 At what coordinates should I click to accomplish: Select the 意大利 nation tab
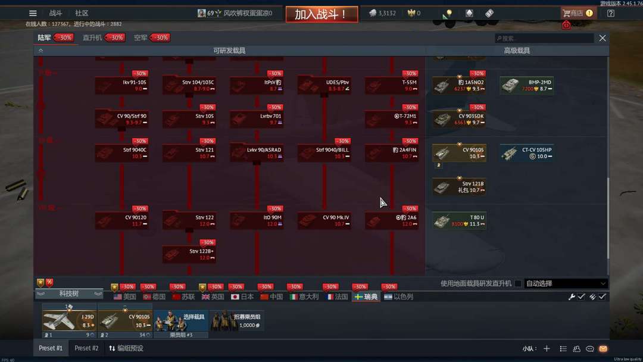[x=304, y=297]
